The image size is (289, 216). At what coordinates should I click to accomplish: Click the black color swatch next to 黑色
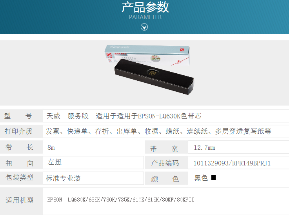coord(213,178)
